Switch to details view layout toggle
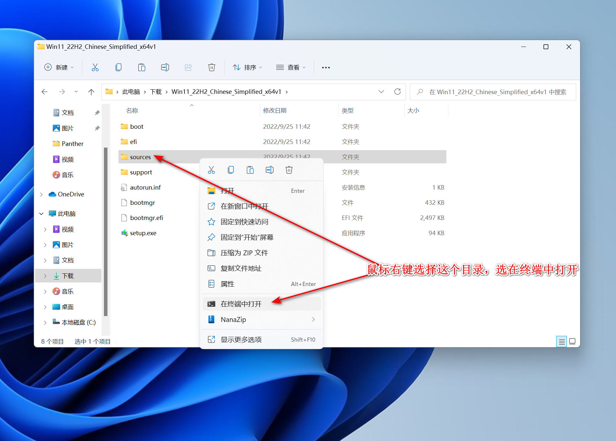The image size is (616, 441). click(x=562, y=341)
